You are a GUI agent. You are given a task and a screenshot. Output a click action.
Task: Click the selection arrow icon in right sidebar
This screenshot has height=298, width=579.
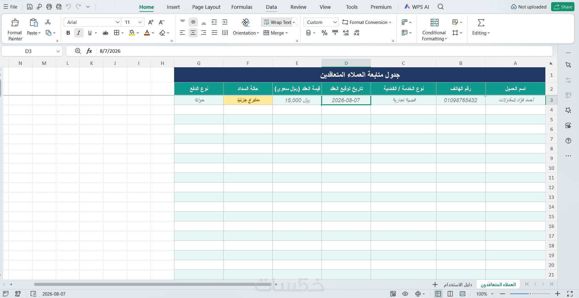(x=568, y=65)
